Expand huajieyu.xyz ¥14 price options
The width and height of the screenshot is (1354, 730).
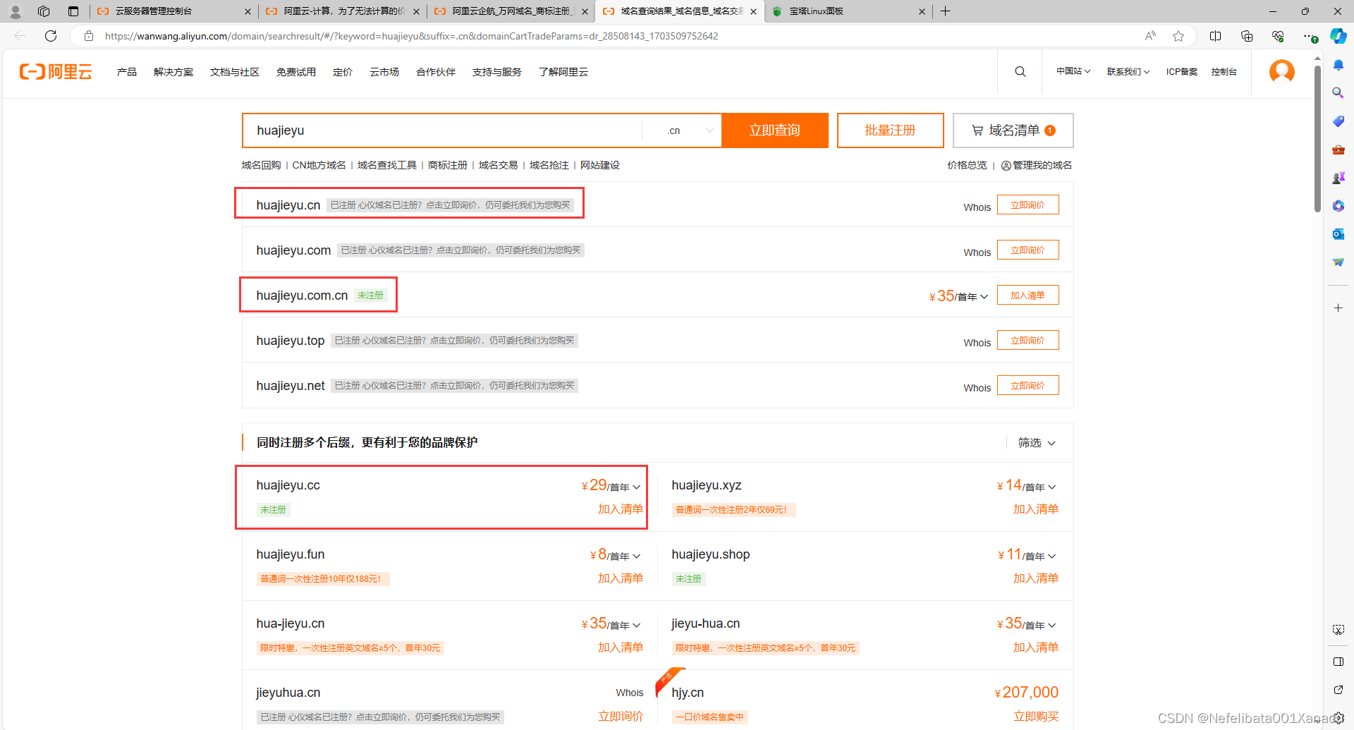[1052, 487]
